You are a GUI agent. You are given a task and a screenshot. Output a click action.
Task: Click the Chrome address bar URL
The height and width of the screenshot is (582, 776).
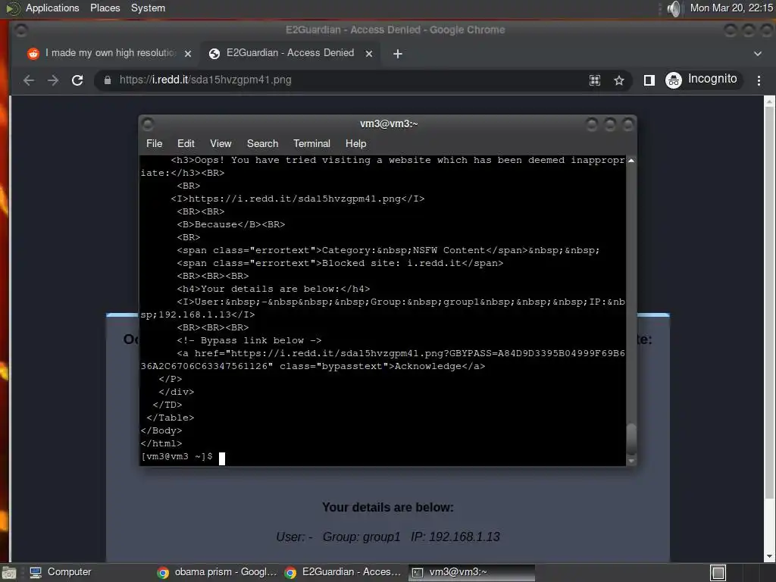click(205, 80)
